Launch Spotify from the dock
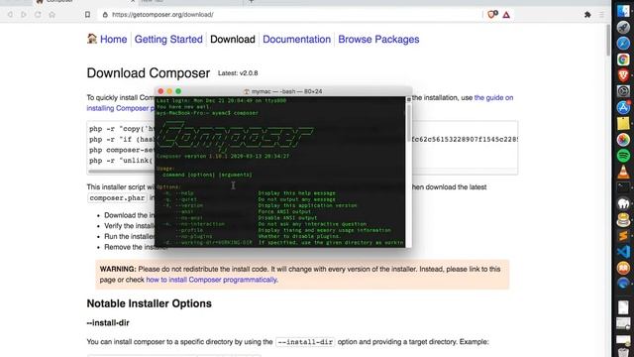The width and height of the screenshot is (634, 357). (623, 156)
